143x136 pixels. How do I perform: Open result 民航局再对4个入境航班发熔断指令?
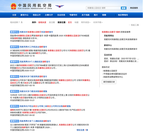35,62
